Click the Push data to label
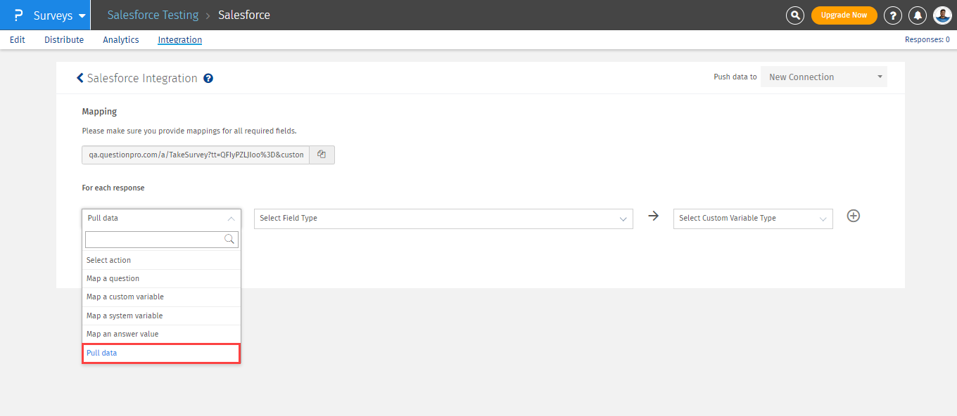This screenshot has width=957, height=416. 735,77
